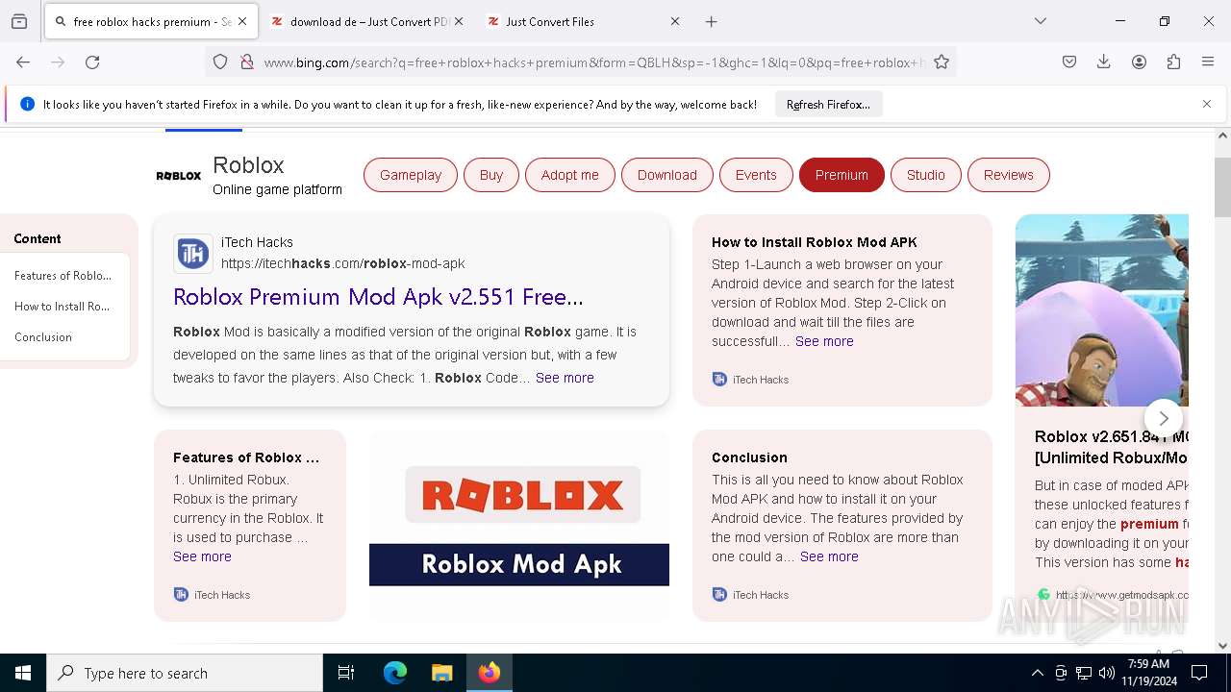This screenshot has height=692, width=1231.
Task: Open the taskbar clock showing 7:59 AM
Action: pos(1148,673)
